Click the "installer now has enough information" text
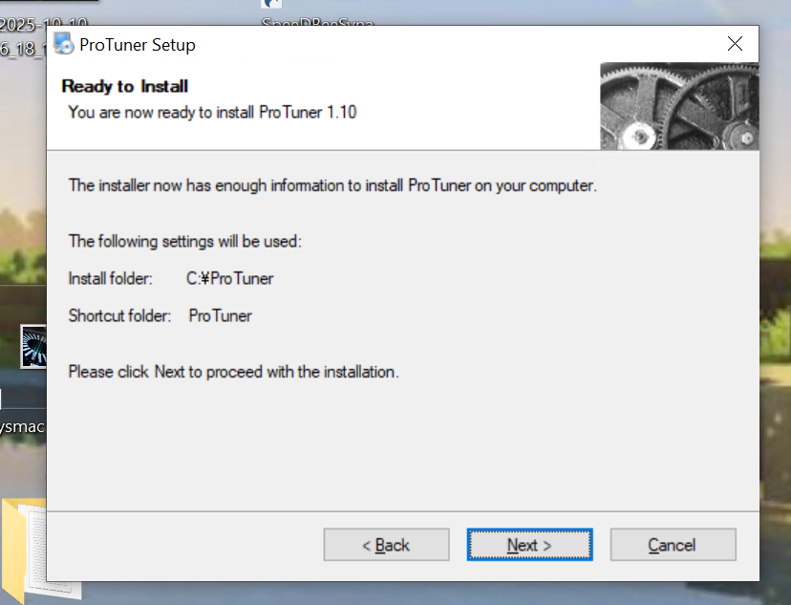791x605 pixels. click(332, 185)
